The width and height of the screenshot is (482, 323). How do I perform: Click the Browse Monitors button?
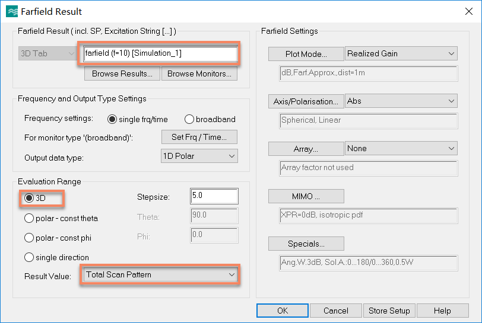(199, 73)
